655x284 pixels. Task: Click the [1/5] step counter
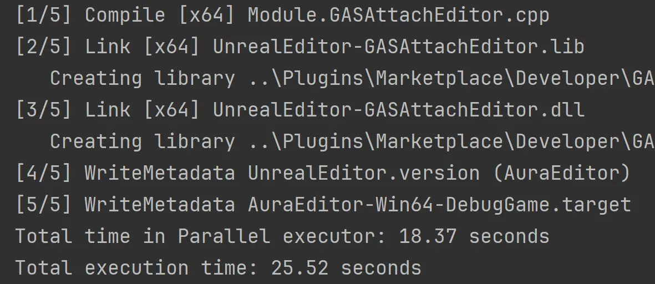43,15
